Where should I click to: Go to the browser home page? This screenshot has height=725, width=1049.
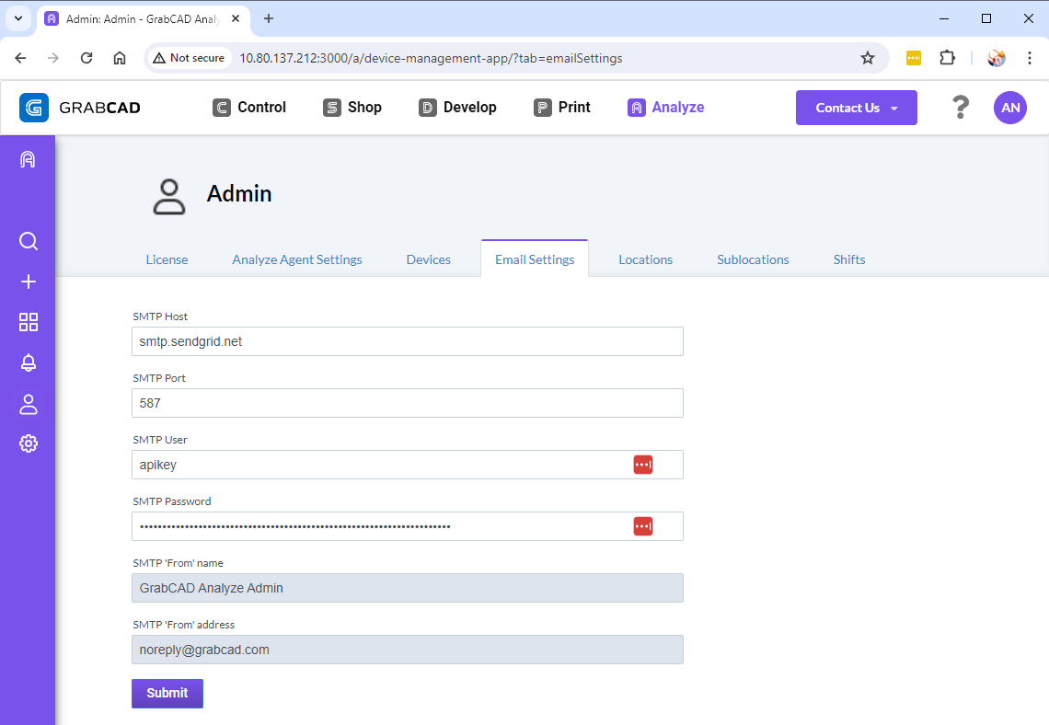[x=119, y=58]
